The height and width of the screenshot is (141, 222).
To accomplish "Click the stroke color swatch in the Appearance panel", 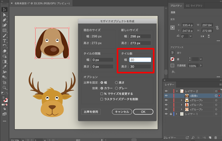I will (x=172, y=59).
